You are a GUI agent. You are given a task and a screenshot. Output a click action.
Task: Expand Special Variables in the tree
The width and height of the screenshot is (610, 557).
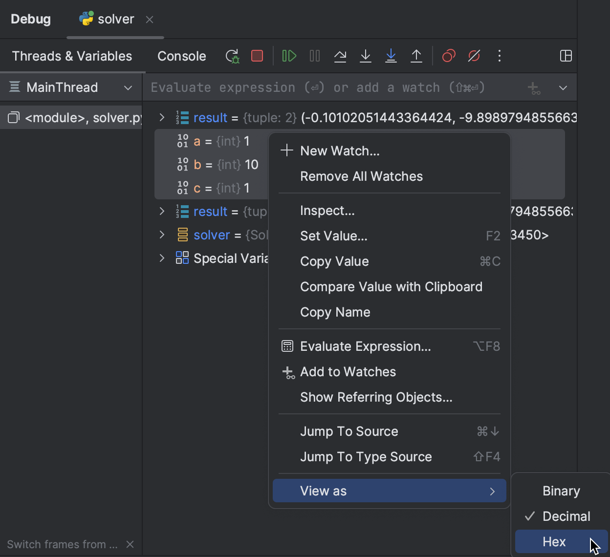coord(162,258)
